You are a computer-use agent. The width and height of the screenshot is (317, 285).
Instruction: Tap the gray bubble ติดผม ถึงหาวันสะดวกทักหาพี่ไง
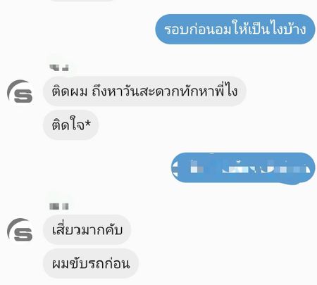point(144,91)
